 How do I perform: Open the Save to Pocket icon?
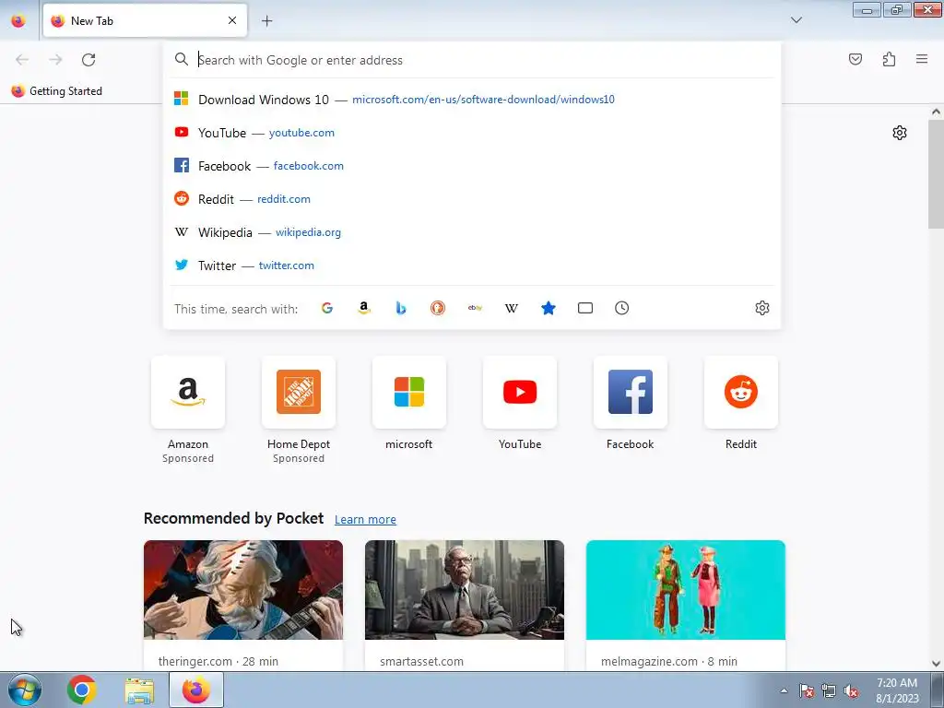[x=855, y=59]
